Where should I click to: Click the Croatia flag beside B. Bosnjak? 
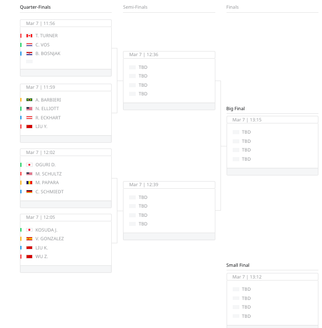point(29,54)
